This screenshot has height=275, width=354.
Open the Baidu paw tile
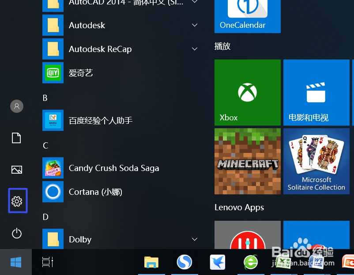[x=316, y=235]
